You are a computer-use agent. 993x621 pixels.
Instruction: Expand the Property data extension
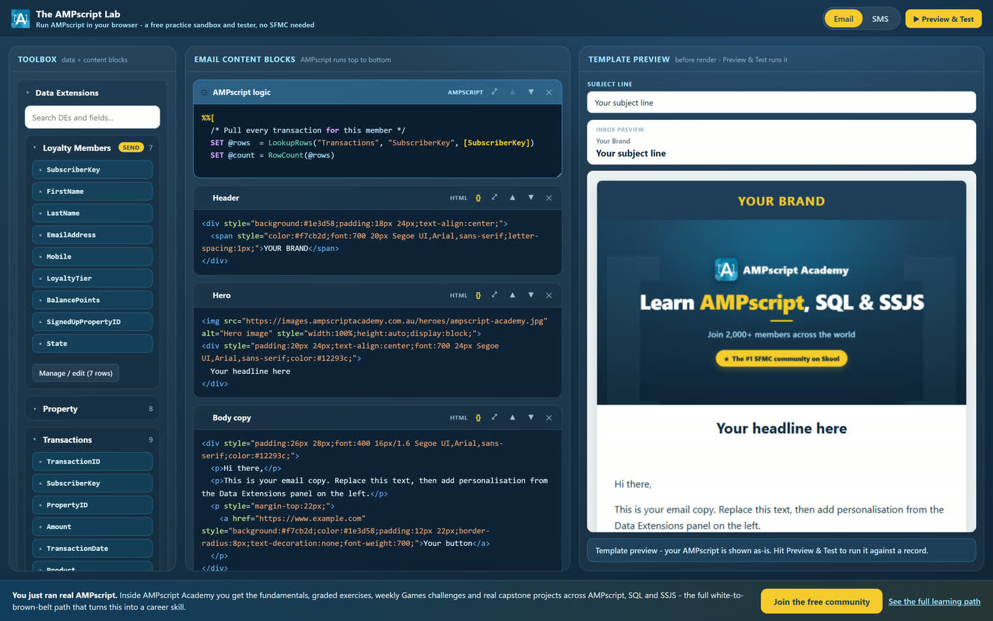[x=35, y=409]
